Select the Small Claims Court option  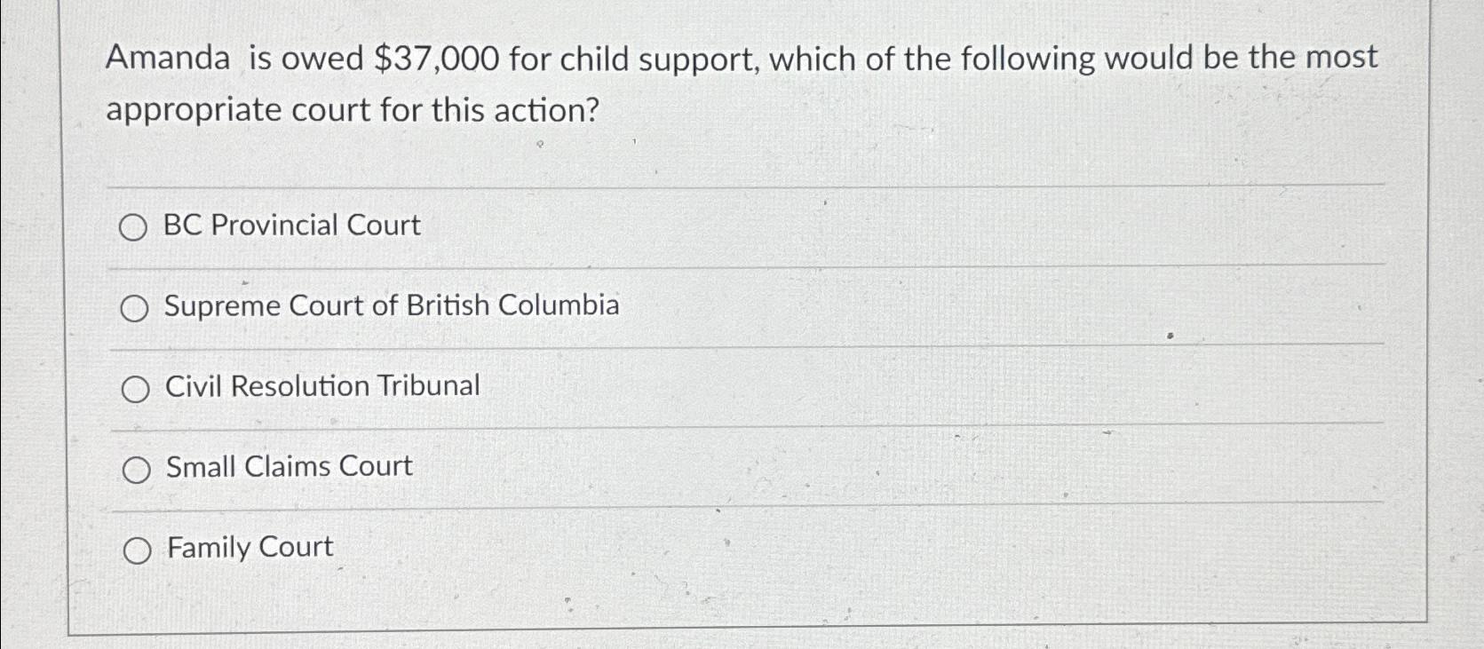[136, 470]
